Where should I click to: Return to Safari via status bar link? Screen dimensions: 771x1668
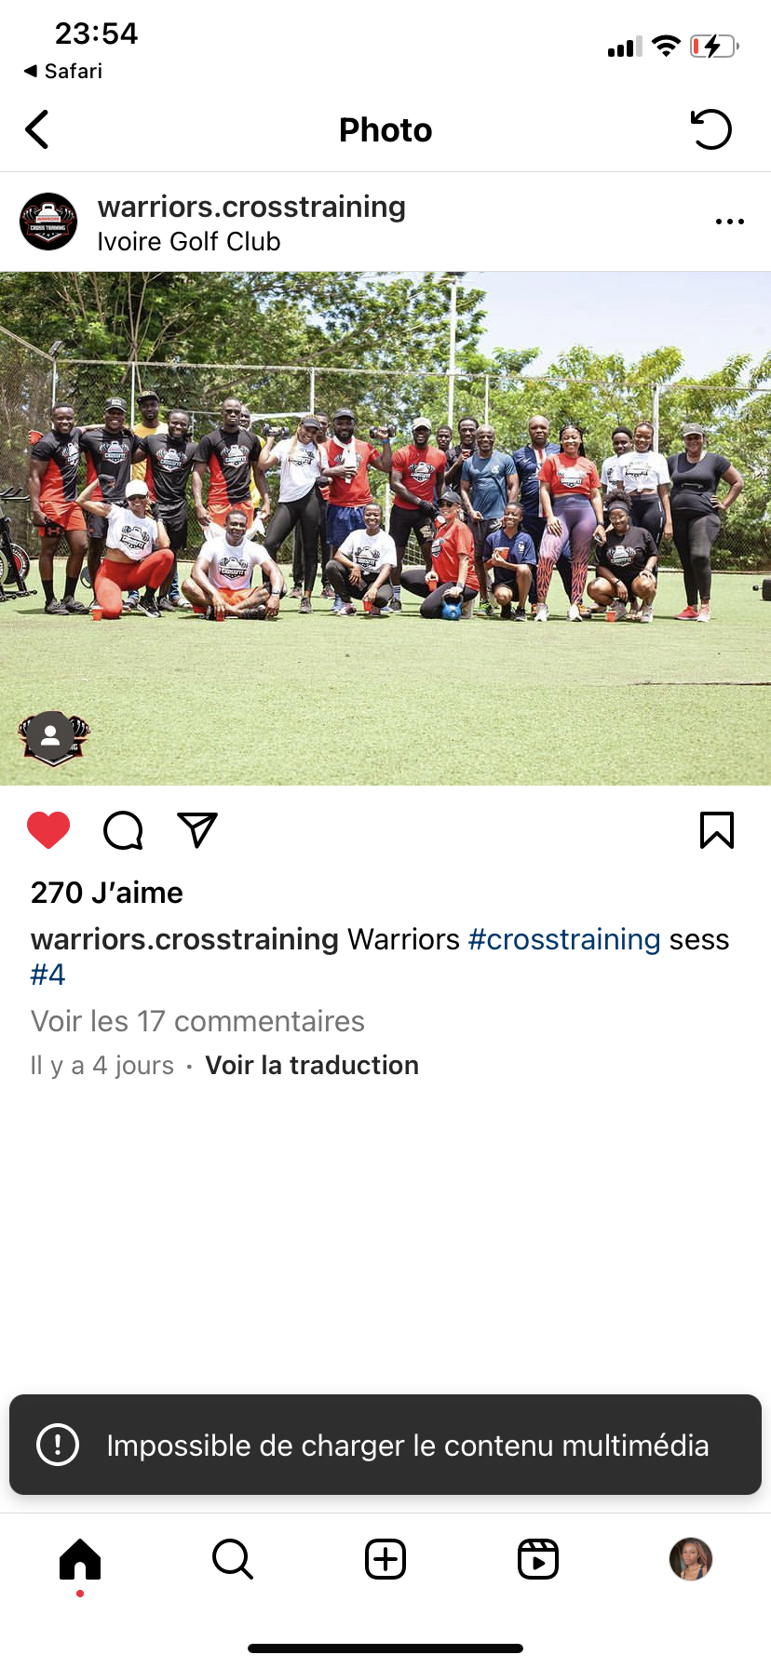63,71
